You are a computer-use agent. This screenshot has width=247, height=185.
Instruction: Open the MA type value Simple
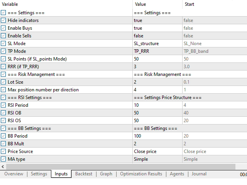(157, 159)
